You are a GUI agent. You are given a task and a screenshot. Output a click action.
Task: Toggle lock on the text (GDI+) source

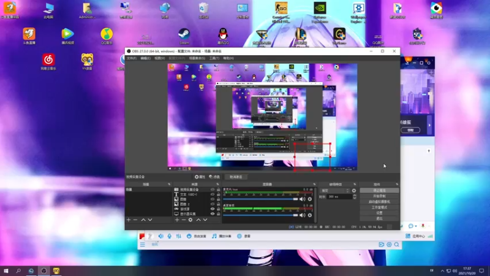219,194
